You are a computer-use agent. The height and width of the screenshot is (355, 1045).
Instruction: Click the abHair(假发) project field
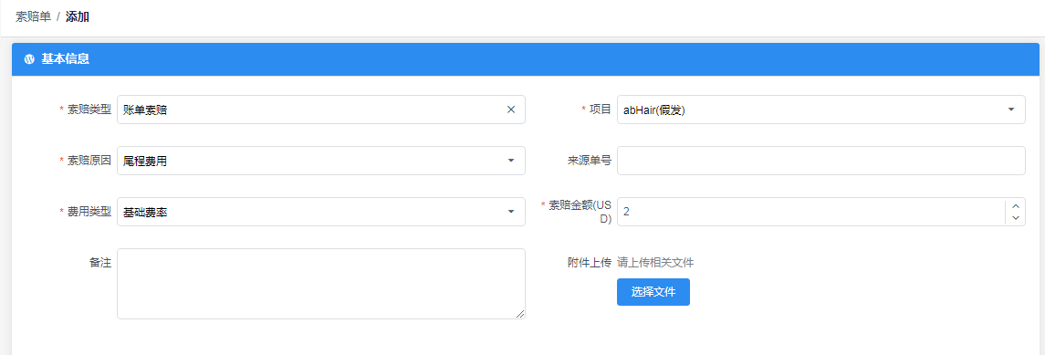821,110
